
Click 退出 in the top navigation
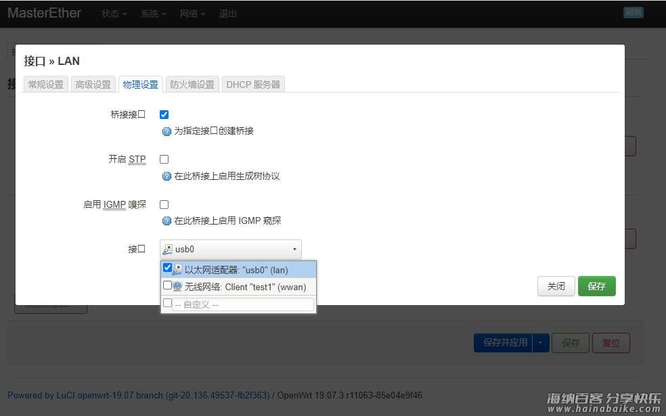(227, 14)
